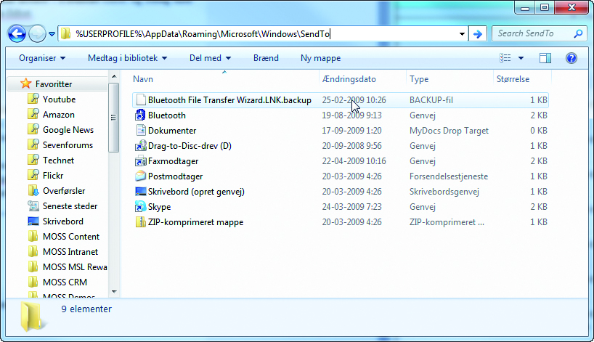This screenshot has width=594, height=342.
Task: Click the Brænd toolbar button
Action: tap(266, 58)
